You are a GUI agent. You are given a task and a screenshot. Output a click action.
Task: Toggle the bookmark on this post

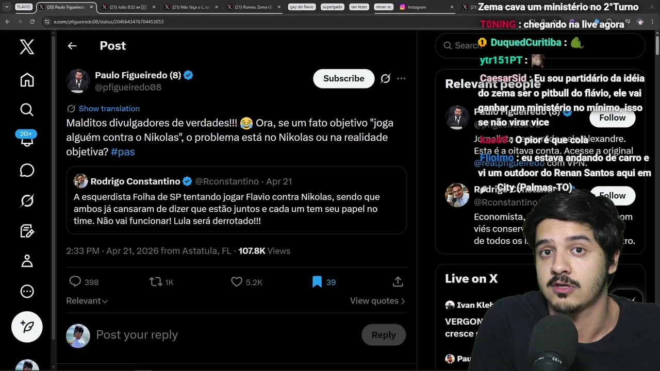coord(317,282)
